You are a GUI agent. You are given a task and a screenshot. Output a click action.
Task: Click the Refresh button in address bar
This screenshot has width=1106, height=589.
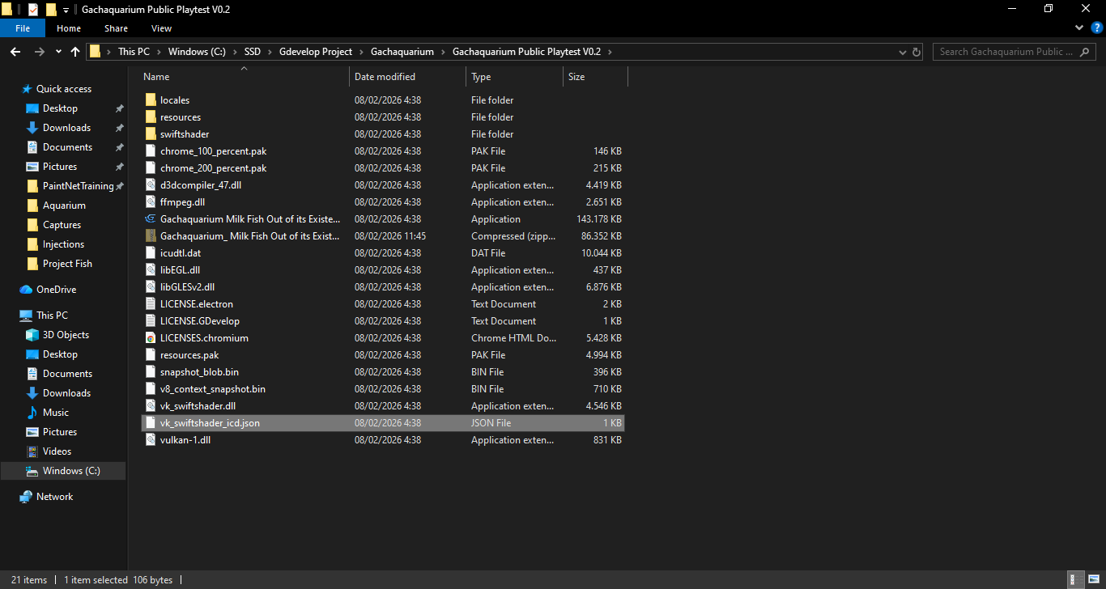[917, 52]
